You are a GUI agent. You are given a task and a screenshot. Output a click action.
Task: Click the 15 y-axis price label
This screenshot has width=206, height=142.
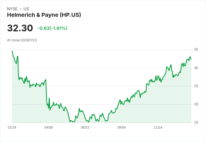tap(196, 122)
